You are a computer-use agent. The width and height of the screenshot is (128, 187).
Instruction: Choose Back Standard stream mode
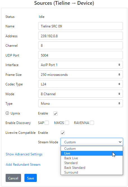point(92,168)
